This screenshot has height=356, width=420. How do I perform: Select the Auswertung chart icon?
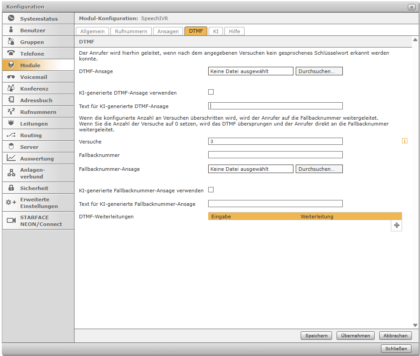[11, 158]
